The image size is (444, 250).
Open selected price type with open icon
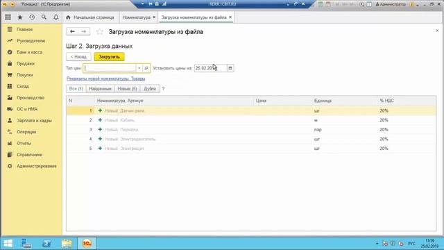pos(146,68)
